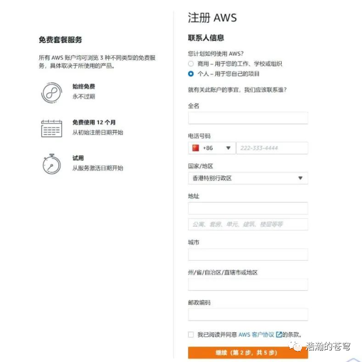Click the infinity "始终免费" icon
Image resolution: width=362 pixels, height=362 pixels.
coord(52,92)
